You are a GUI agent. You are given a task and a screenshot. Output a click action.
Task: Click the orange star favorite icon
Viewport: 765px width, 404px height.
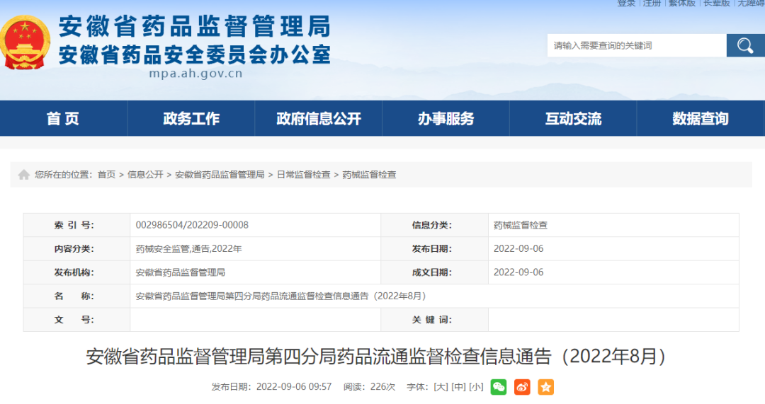click(545, 387)
